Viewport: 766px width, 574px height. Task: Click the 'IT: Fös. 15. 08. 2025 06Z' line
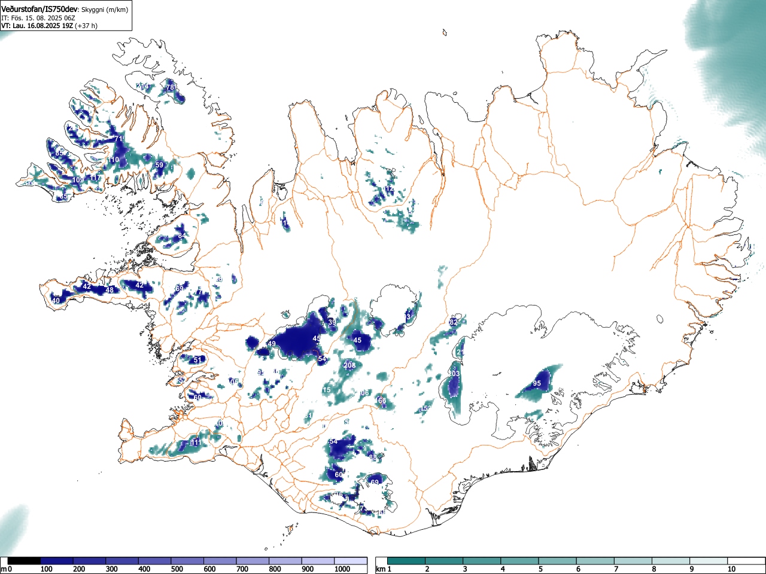coord(38,18)
